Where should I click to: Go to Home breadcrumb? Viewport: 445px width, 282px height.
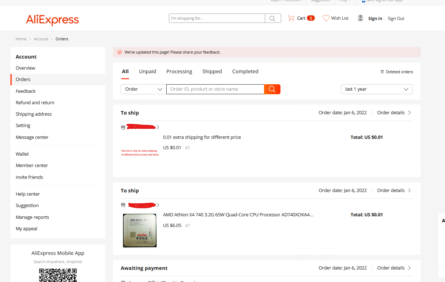click(x=21, y=39)
